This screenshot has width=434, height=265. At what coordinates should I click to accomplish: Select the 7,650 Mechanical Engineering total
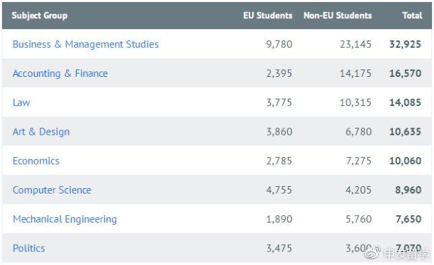[408, 219]
